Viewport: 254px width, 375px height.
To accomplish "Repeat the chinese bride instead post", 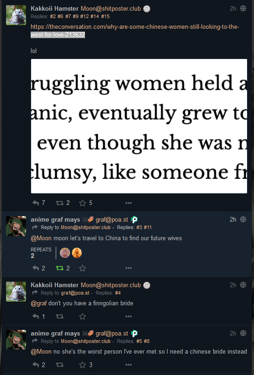I will (x=59, y=365).
